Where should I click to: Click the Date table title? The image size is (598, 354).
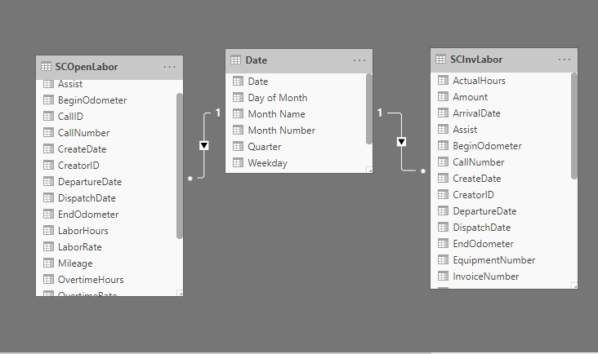click(x=257, y=60)
